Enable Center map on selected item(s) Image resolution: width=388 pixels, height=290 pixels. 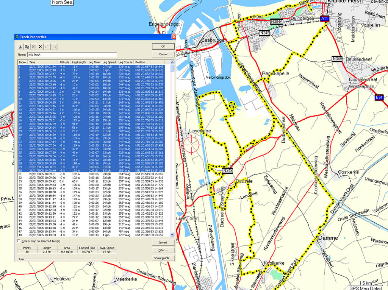pyautogui.click(x=19, y=241)
